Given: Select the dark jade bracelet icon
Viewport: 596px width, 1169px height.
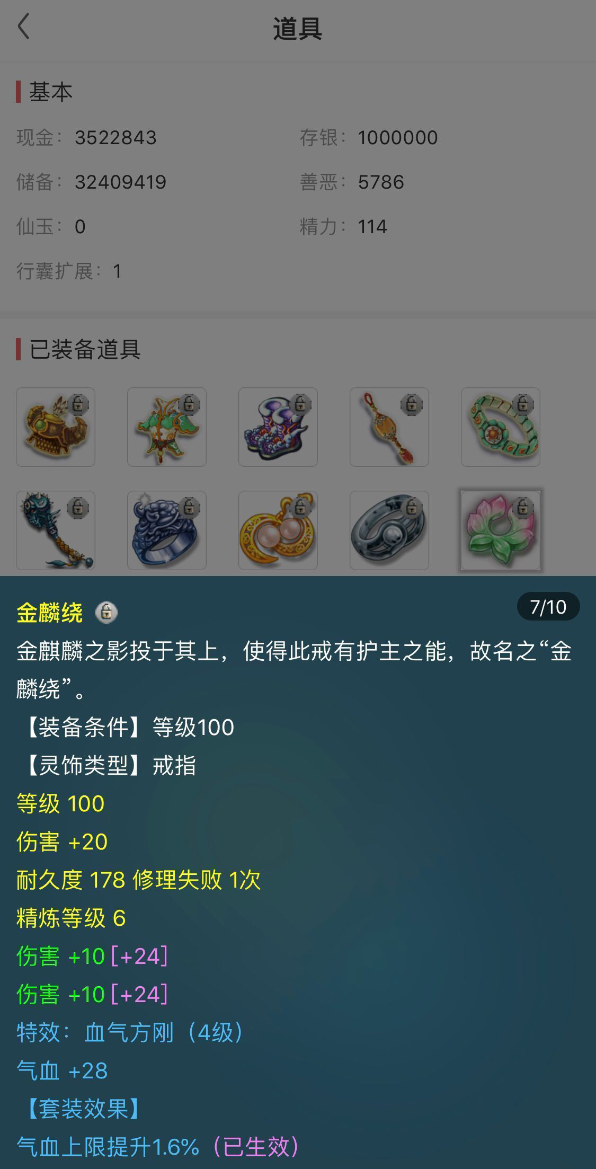Looking at the screenshot, I should coord(389,530).
